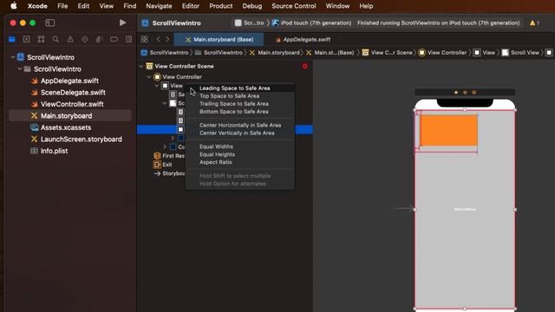Viewport: 555px width, 312px height.
Task: Collapse the View Controller disclosure triangle
Action: point(149,77)
